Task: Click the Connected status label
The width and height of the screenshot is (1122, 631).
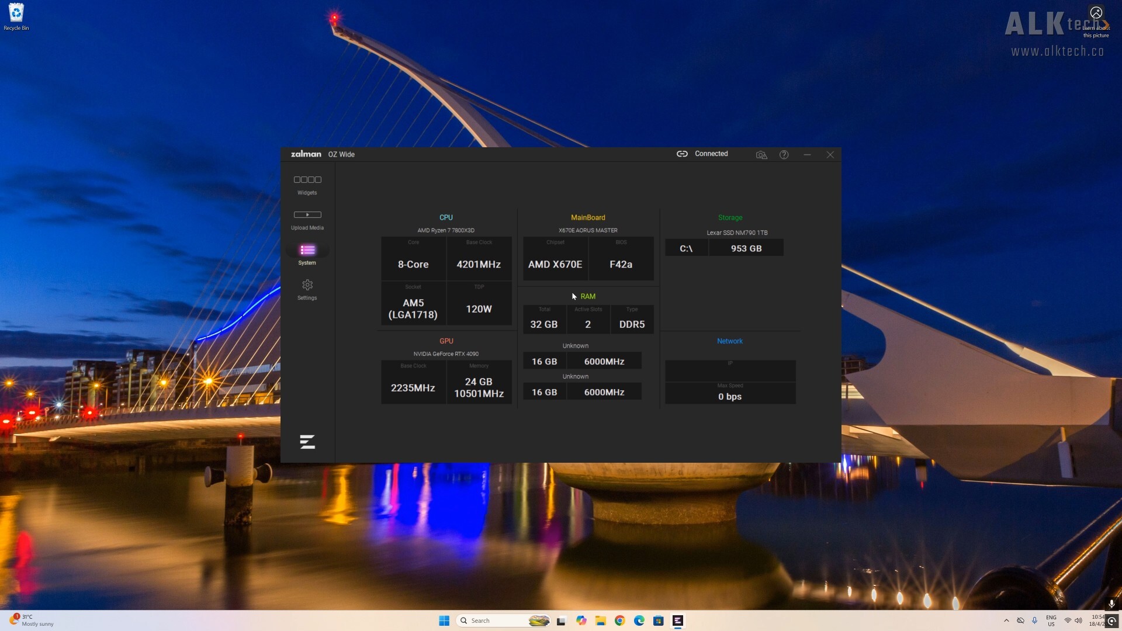Action: tap(711, 154)
